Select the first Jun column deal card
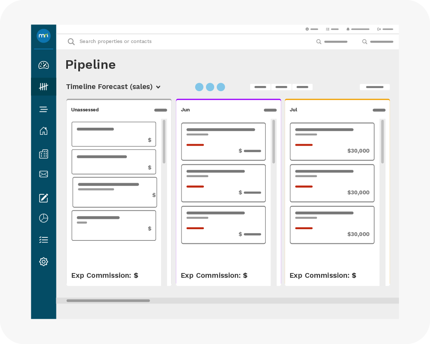430x344 pixels. [x=223, y=141]
